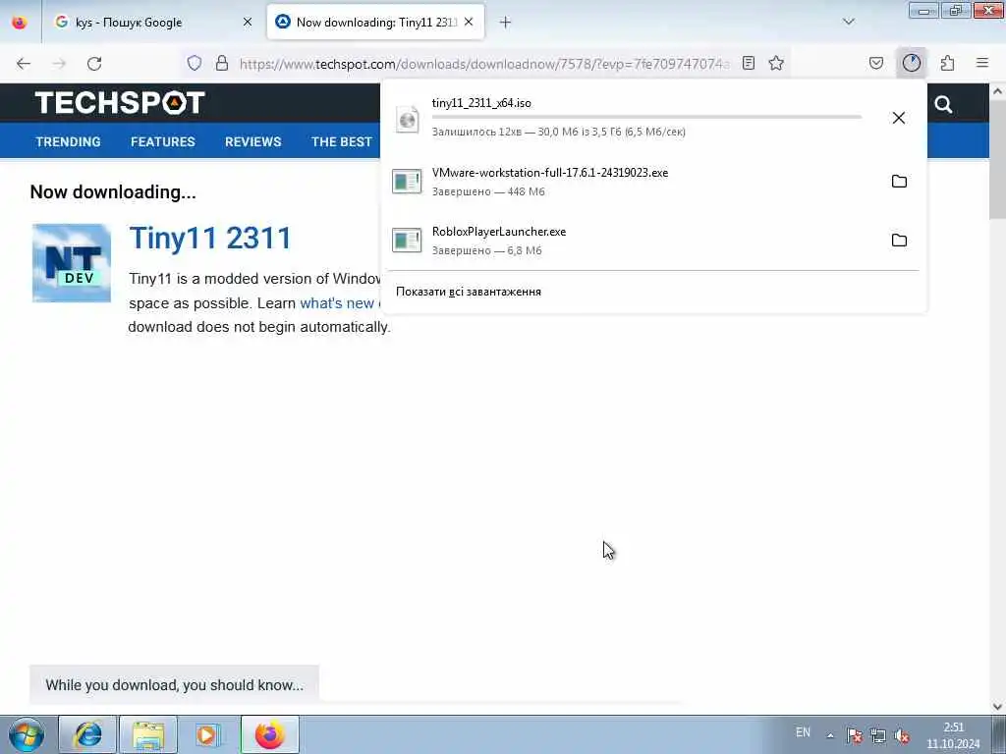This screenshot has height=754, width=1006.
Task: Open the REVIEWS nav item
Action: point(252,141)
